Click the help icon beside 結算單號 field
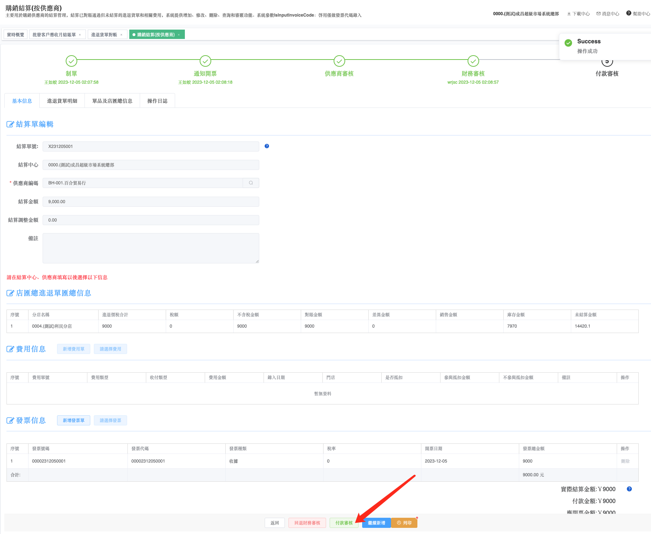This screenshot has width=651, height=534. pos(267,146)
